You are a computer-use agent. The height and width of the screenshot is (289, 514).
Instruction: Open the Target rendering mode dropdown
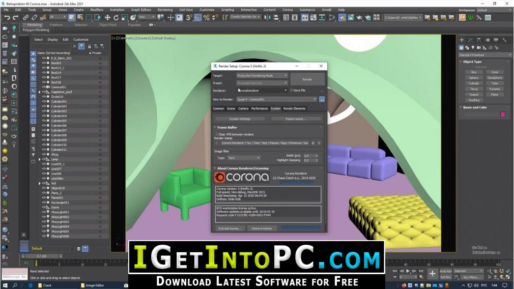pos(262,75)
